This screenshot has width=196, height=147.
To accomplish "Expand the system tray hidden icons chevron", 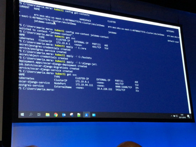I will 171,116.
